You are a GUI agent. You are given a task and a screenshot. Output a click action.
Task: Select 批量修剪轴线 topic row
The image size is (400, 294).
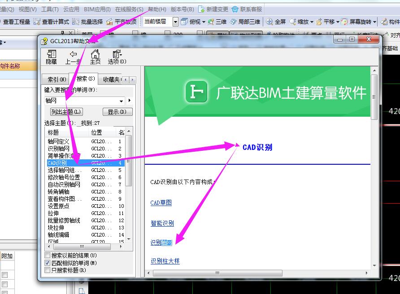[x=86, y=220]
